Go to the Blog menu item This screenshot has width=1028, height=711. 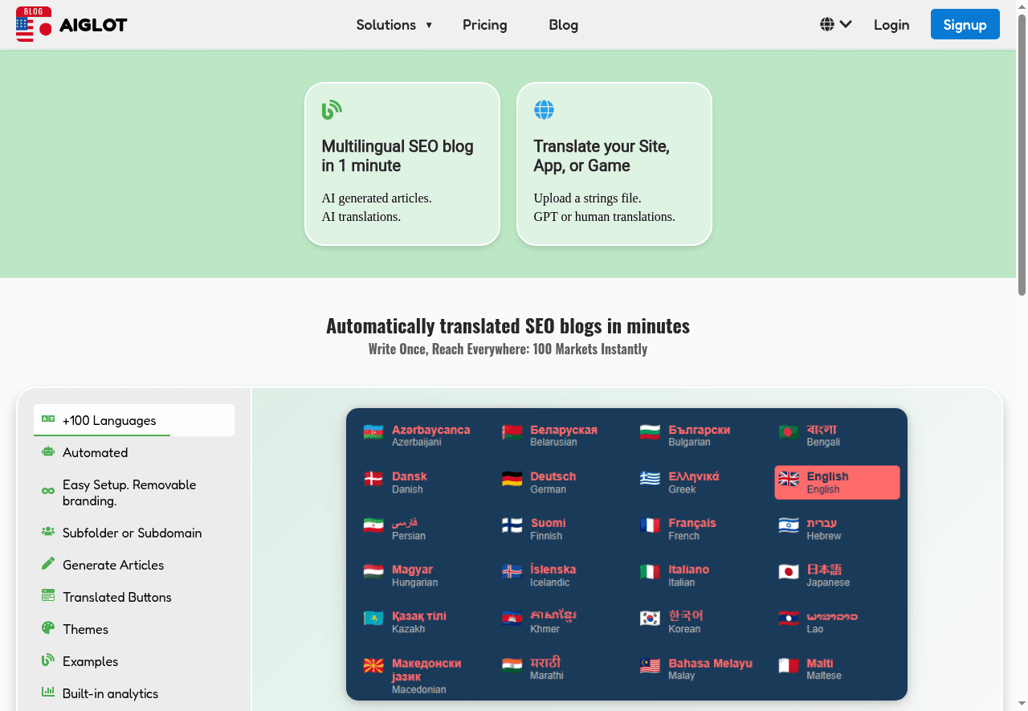coord(563,25)
